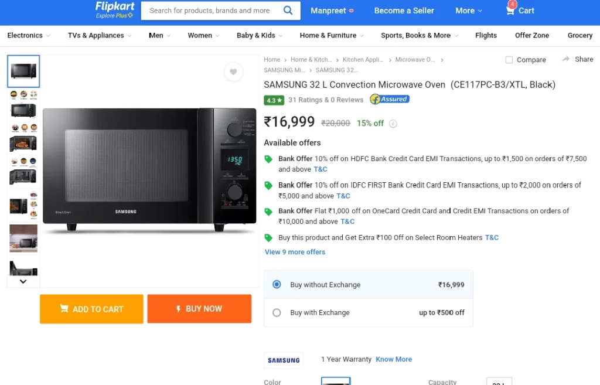
Task: Click the Flipkart Assured badge
Action: point(390,100)
